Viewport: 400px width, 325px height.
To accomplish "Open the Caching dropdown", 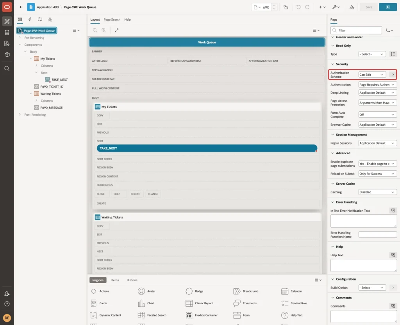I will [377, 192].
